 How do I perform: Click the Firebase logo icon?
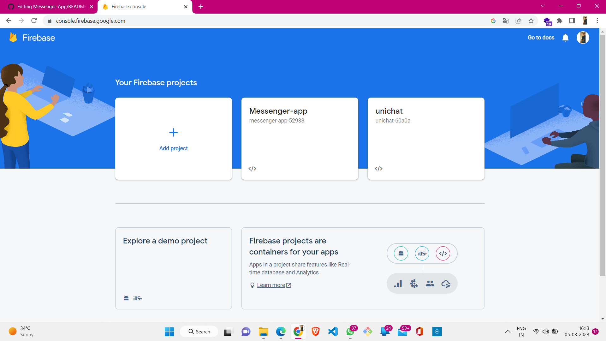point(13,37)
